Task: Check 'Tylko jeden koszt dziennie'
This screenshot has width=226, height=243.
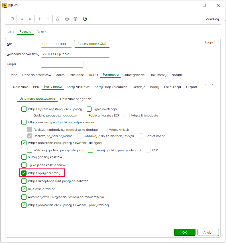Action: click(x=24, y=165)
